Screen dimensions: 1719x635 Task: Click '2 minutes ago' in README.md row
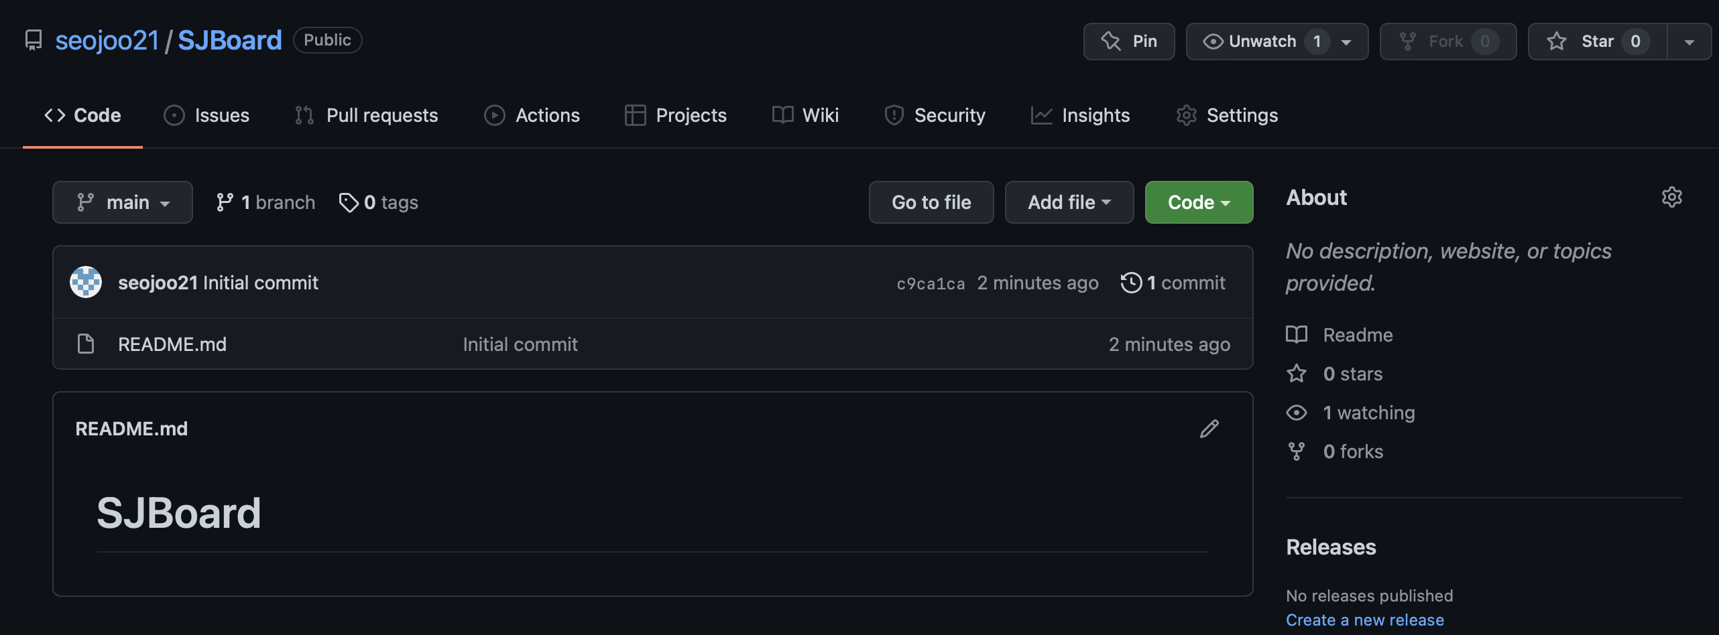point(1169,344)
